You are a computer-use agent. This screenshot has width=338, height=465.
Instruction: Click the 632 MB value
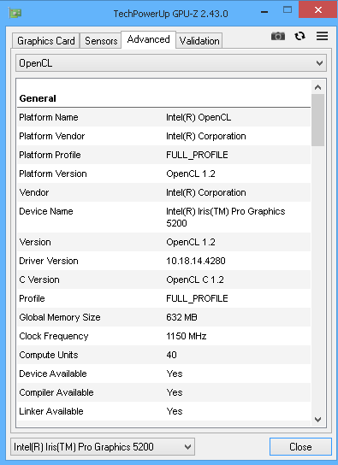(181, 317)
